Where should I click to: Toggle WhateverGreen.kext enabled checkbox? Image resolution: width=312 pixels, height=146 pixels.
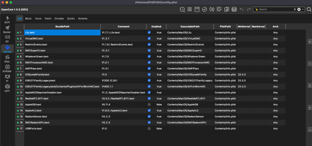pyautogui.click(x=149, y=56)
